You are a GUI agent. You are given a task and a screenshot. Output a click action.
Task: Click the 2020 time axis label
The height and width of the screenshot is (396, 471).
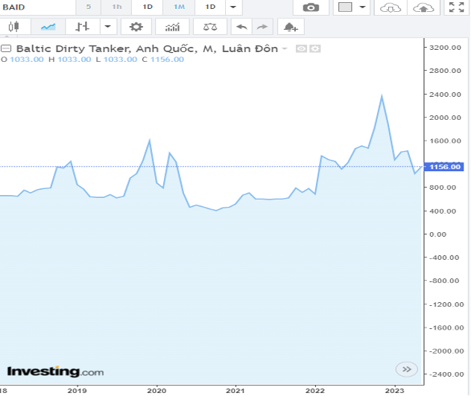click(157, 391)
